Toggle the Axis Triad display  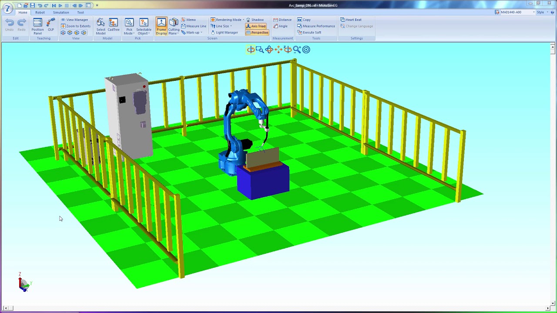(x=256, y=26)
